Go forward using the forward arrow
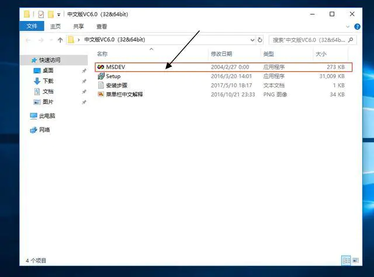The height and width of the screenshot is (277, 374). 41,40
